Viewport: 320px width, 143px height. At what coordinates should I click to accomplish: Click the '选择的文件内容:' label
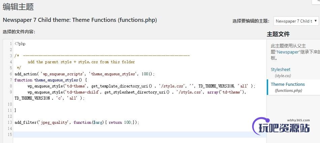tap(19, 32)
